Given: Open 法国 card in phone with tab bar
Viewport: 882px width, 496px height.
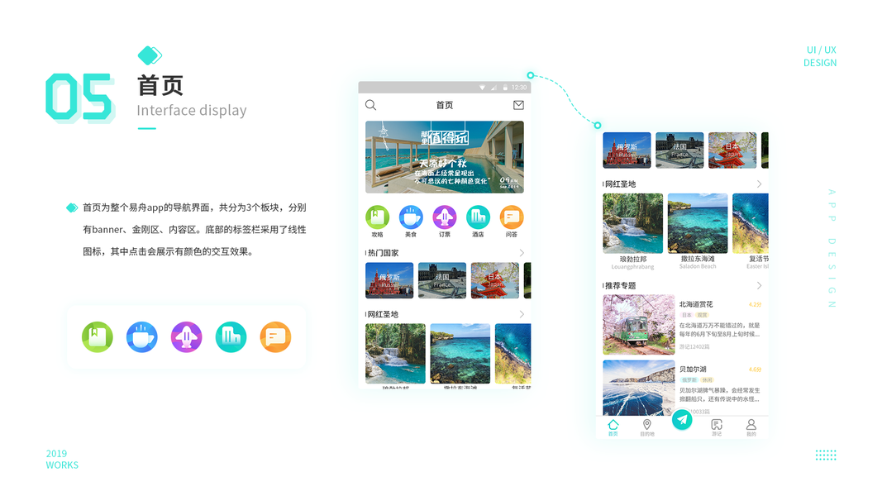Looking at the screenshot, I should tap(679, 150).
